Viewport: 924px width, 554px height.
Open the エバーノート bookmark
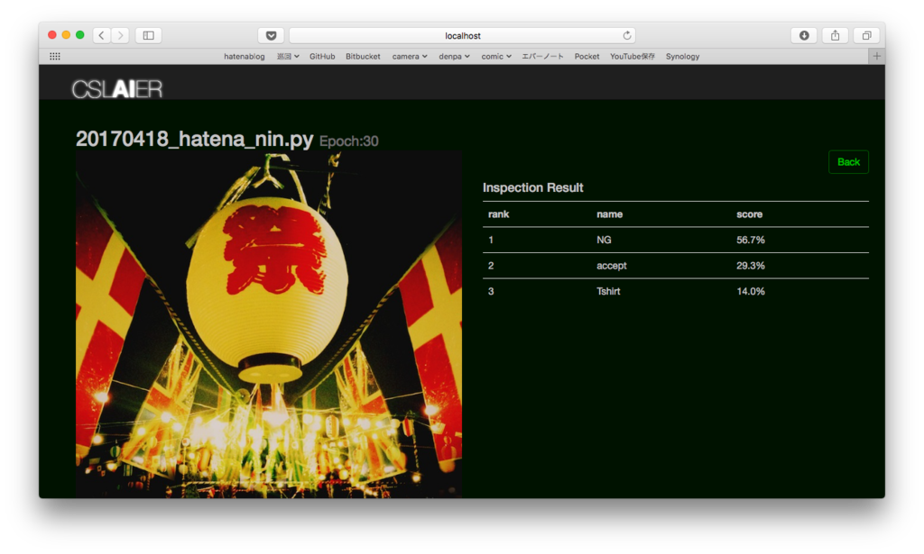pyautogui.click(x=542, y=57)
